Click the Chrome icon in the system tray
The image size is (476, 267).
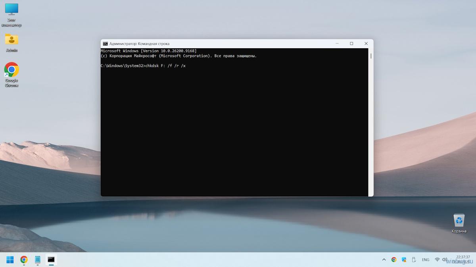tap(394, 260)
